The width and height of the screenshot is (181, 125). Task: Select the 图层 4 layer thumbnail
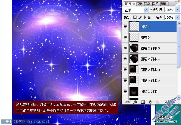[x=134, y=26]
